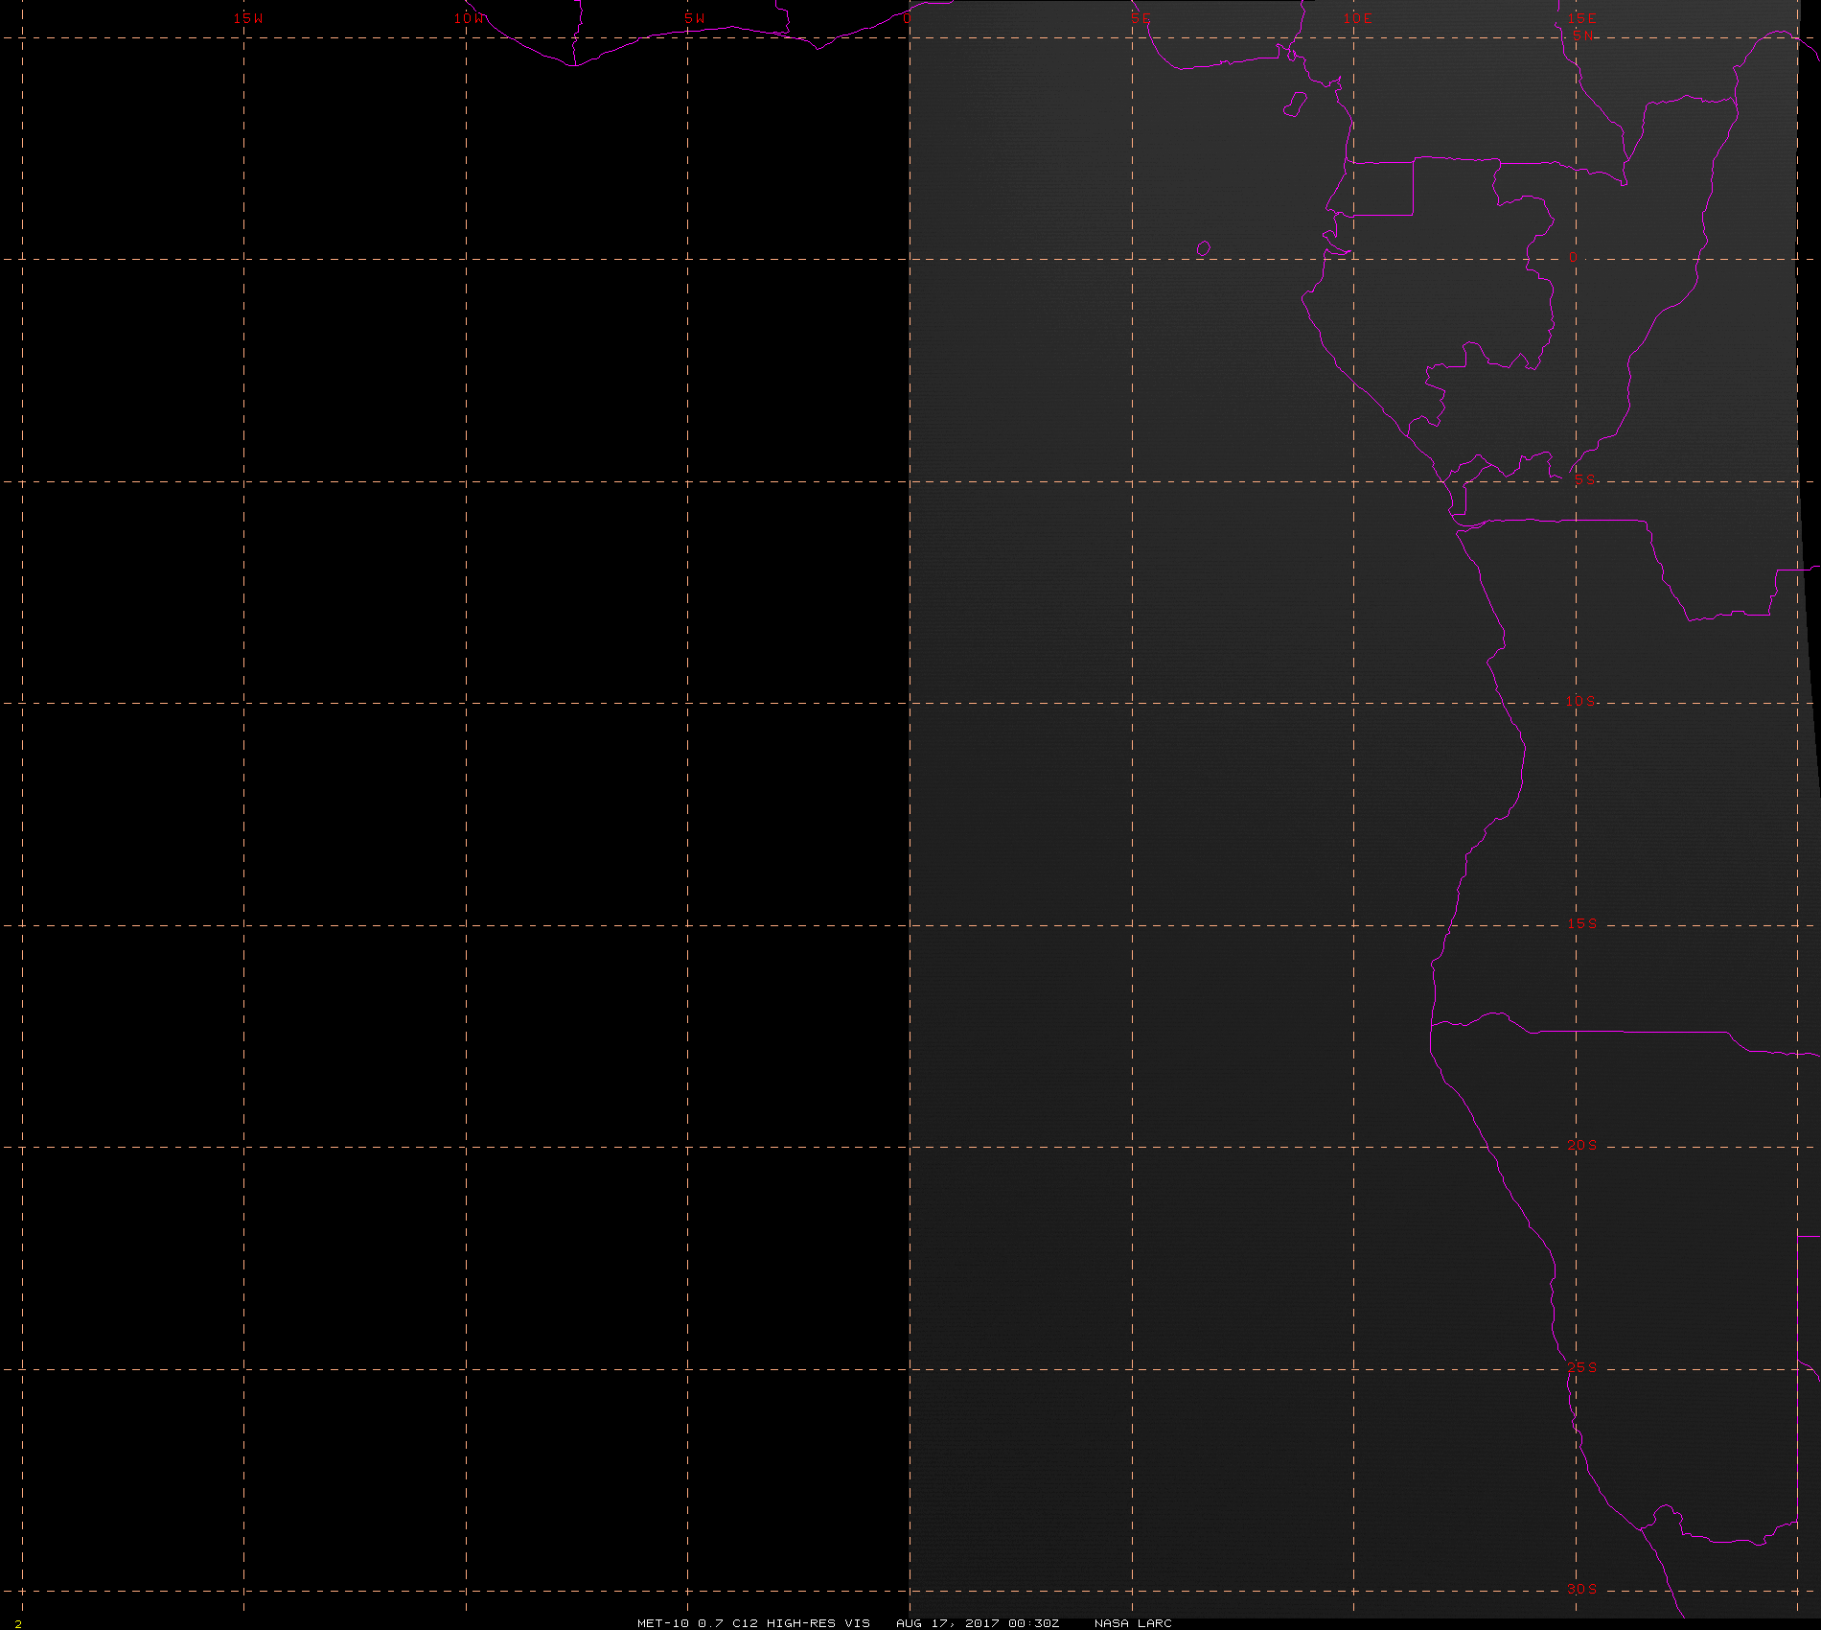
Task: Click the 15W longitude label
Action: pos(247,18)
